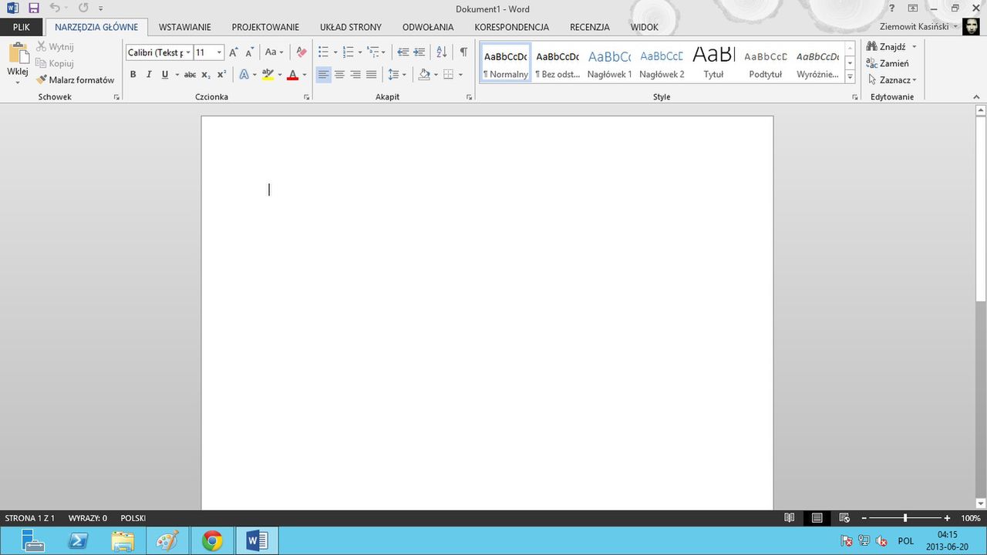This screenshot has height=555, width=987.
Task: Click the Paste (Wklej) clipboard icon
Action: click(17, 54)
